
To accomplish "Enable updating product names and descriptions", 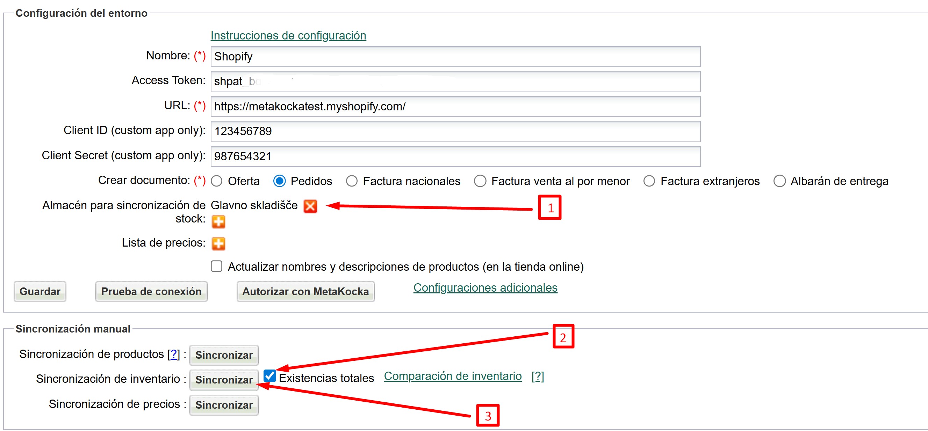I will (216, 266).
